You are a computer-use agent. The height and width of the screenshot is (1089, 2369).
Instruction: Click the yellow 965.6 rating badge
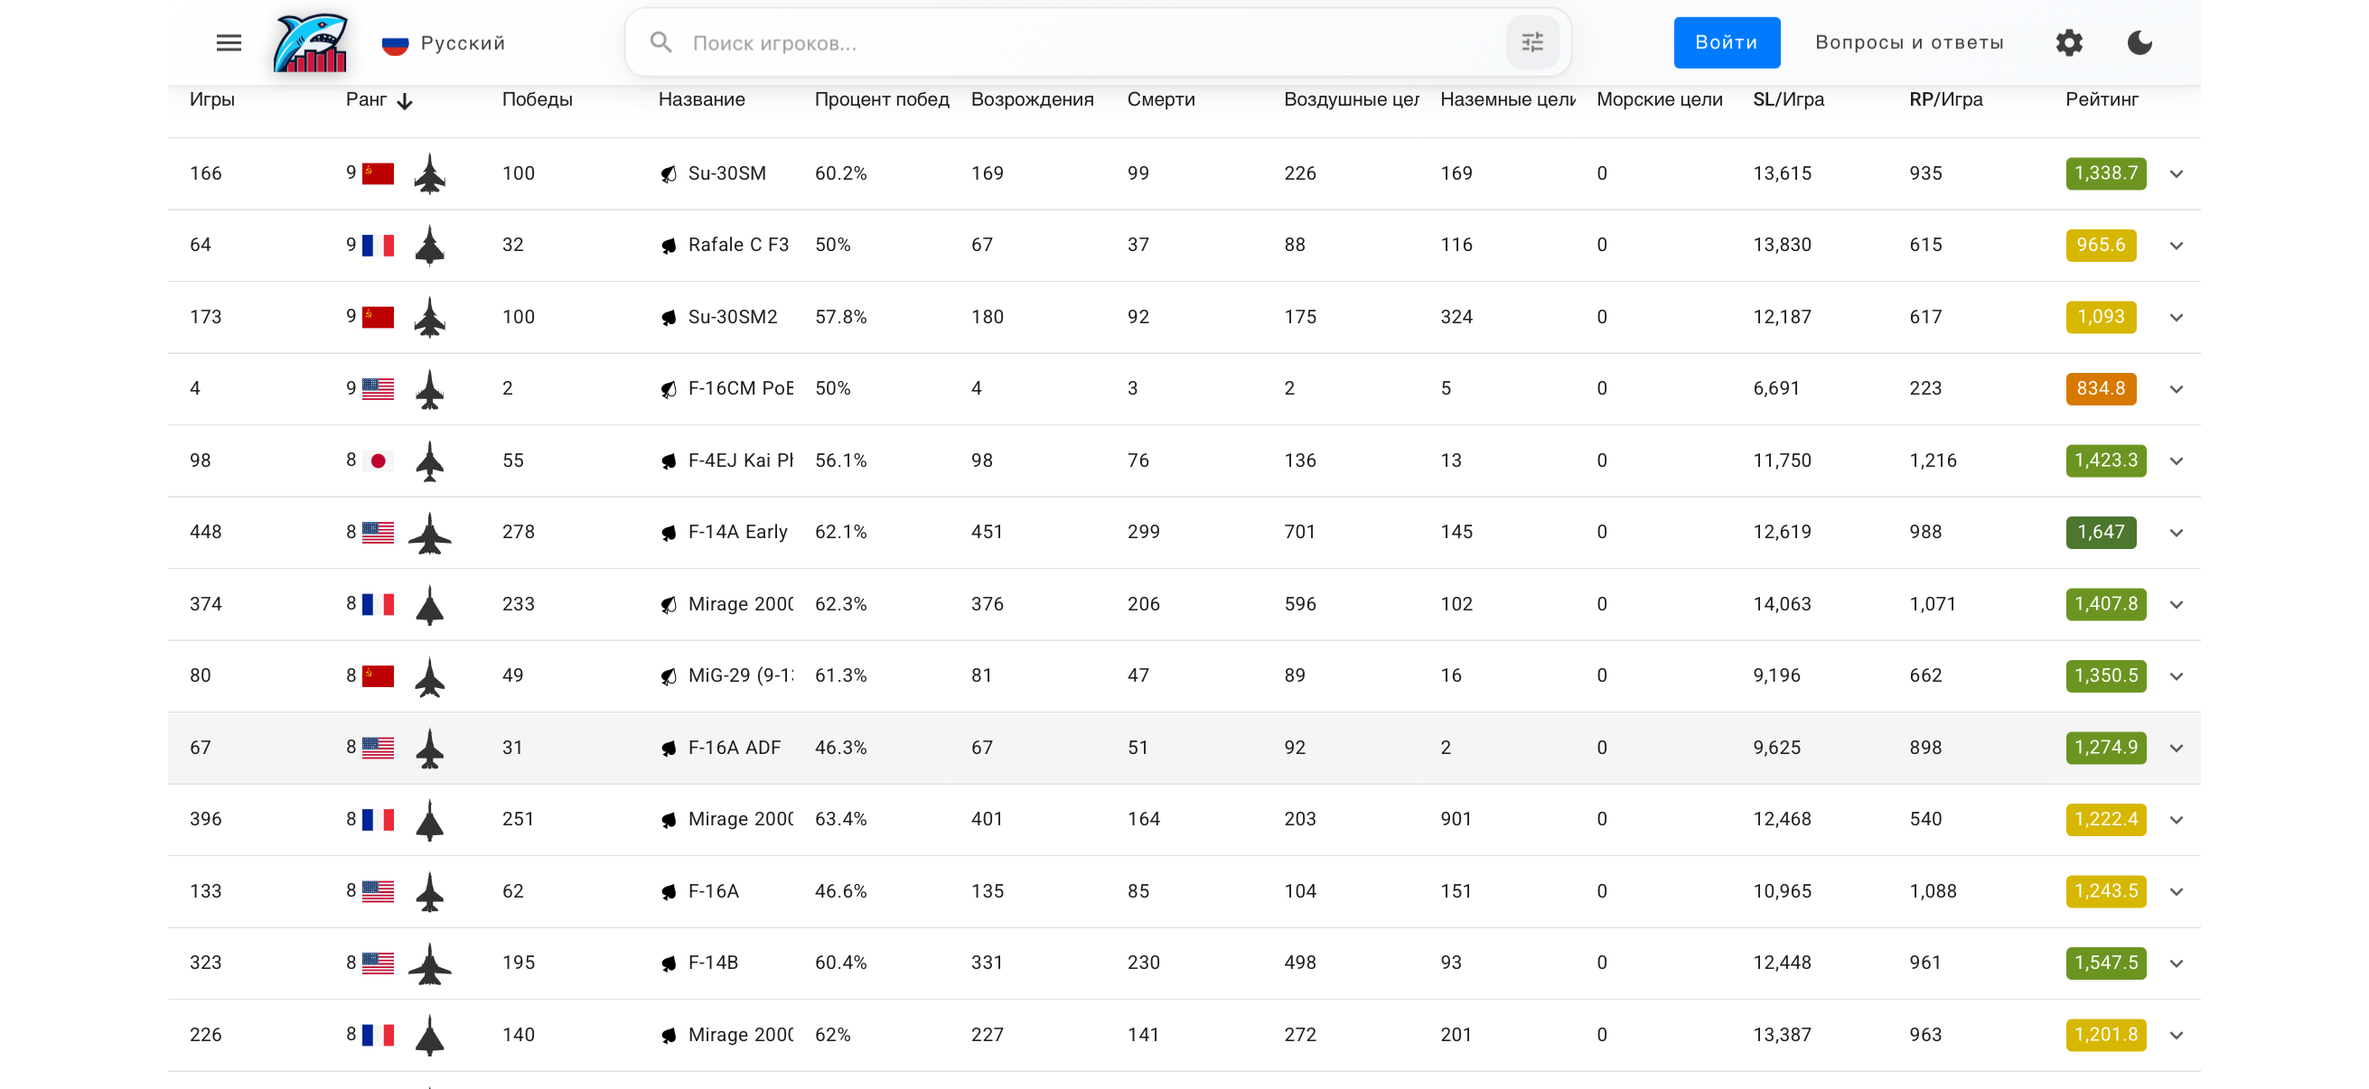point(2101,246)
